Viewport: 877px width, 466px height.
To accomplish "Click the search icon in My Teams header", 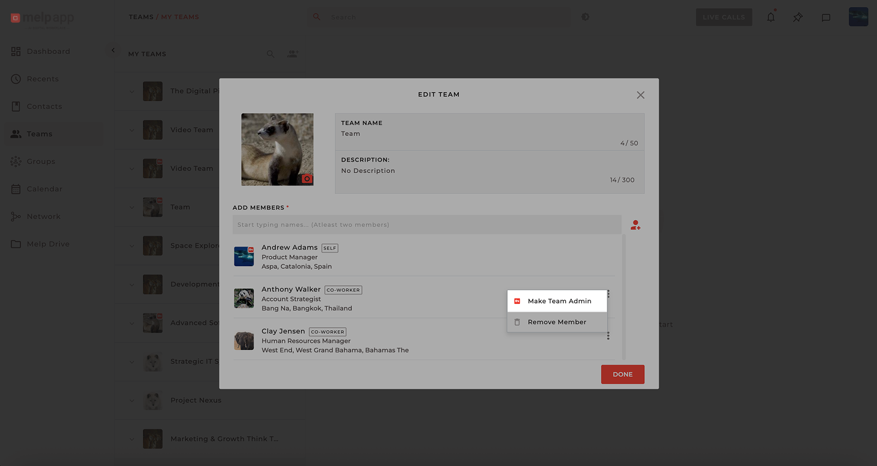I will (x=270, y=54).
